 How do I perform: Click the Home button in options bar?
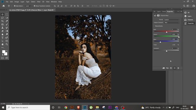4,6
